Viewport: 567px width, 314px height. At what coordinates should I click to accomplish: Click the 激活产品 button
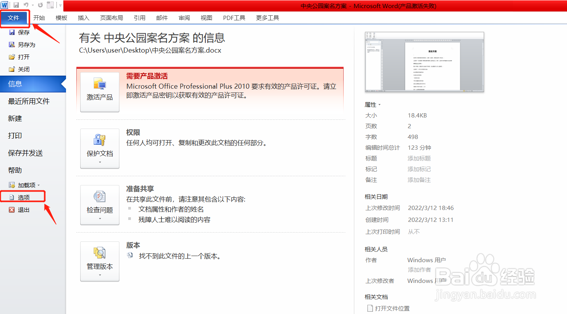100,92
